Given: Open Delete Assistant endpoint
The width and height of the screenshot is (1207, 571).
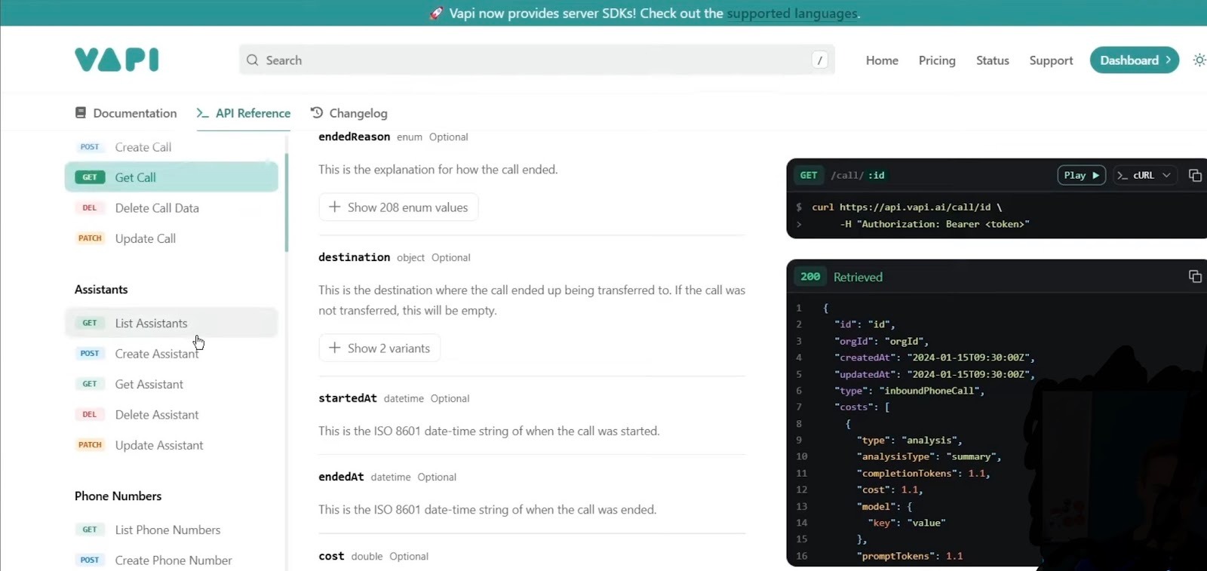Looking at the screenshot, I should tap(171, 415).
